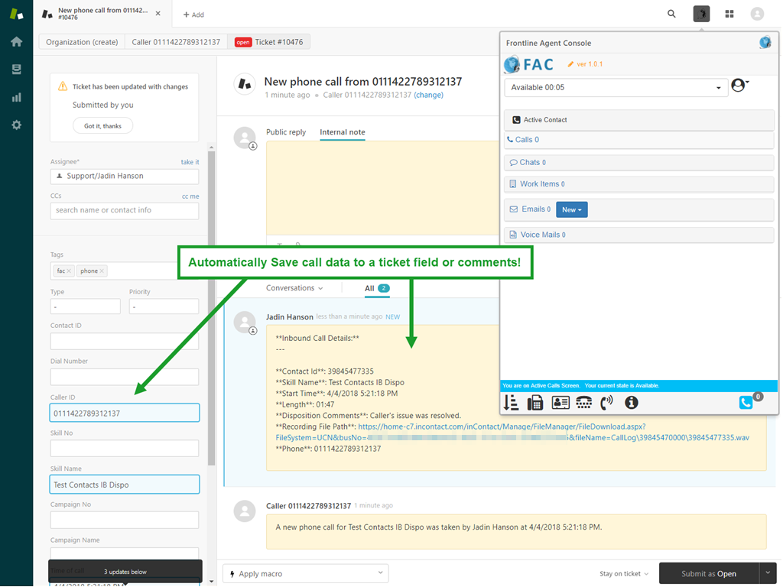Click the Admin gear in the left sidebar
Screen dimensions: 783x587
pos(17,125)
